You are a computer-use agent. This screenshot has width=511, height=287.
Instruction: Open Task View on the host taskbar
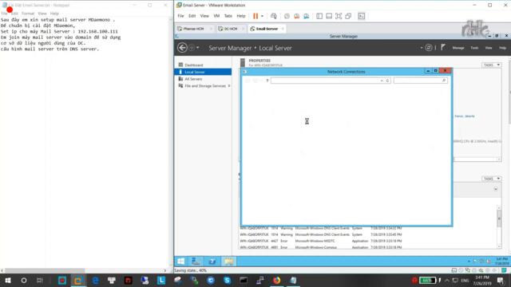click(40, 280)
